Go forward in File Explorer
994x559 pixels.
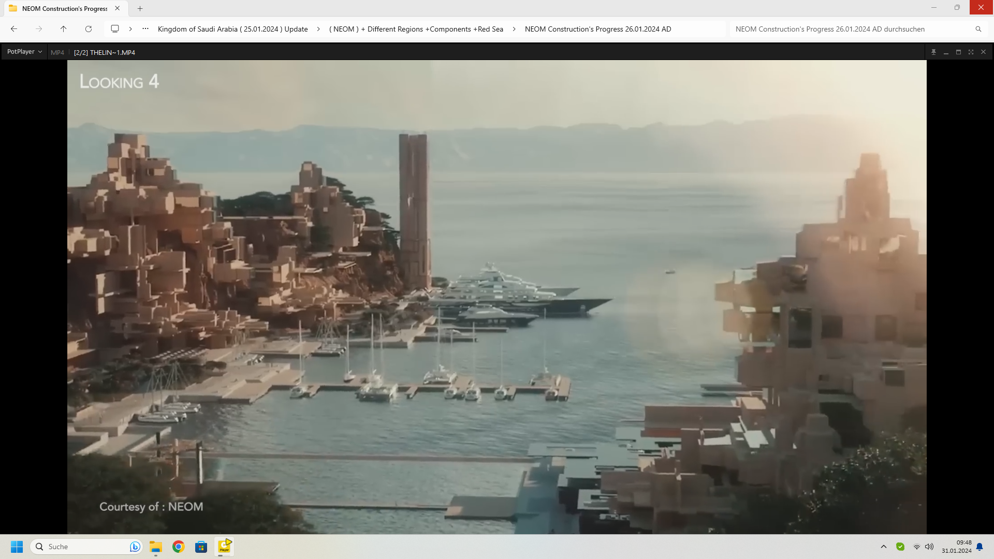click(39, 29)
